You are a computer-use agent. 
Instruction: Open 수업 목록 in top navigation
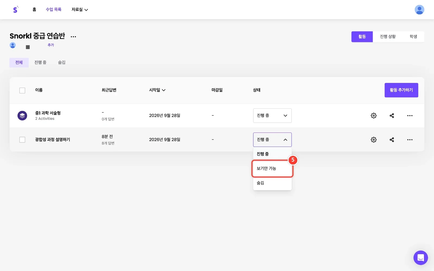click(53, 9)
